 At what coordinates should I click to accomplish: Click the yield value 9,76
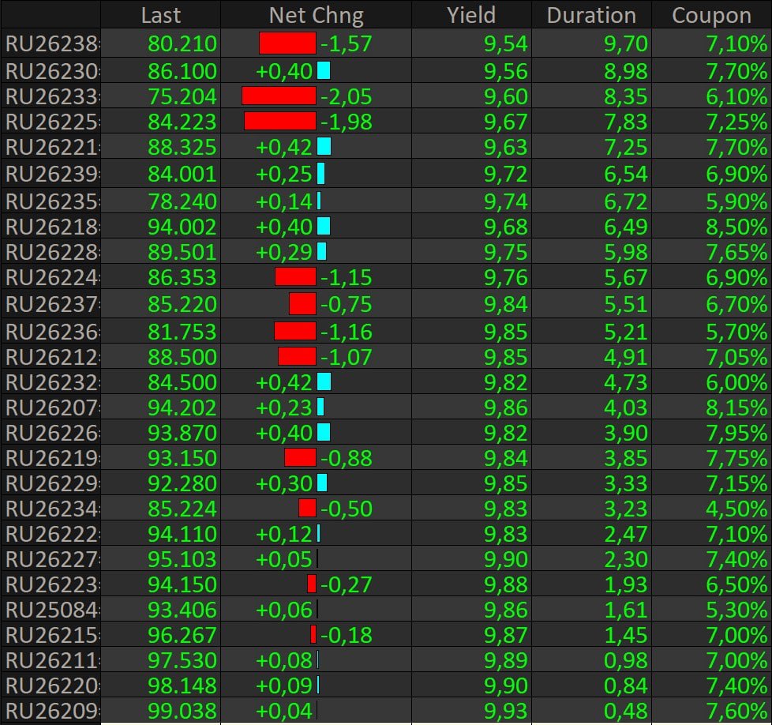coord(506,277)
